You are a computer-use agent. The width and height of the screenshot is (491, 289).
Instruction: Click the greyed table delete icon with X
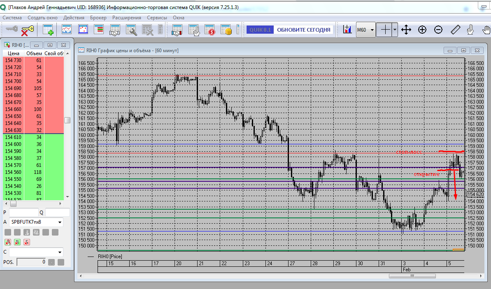147,30
